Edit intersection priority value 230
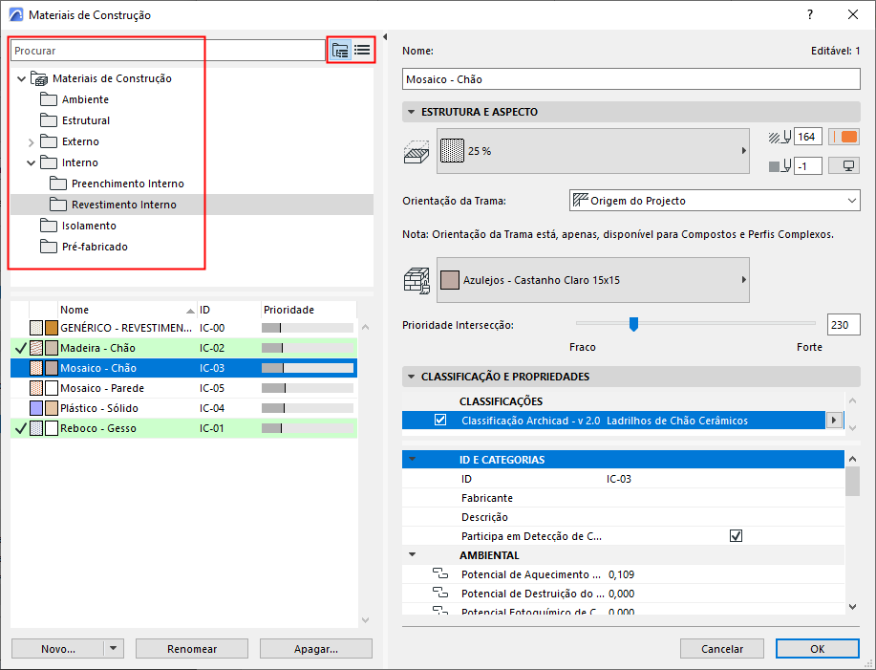The image size is (876, 670). coord(843,325)
